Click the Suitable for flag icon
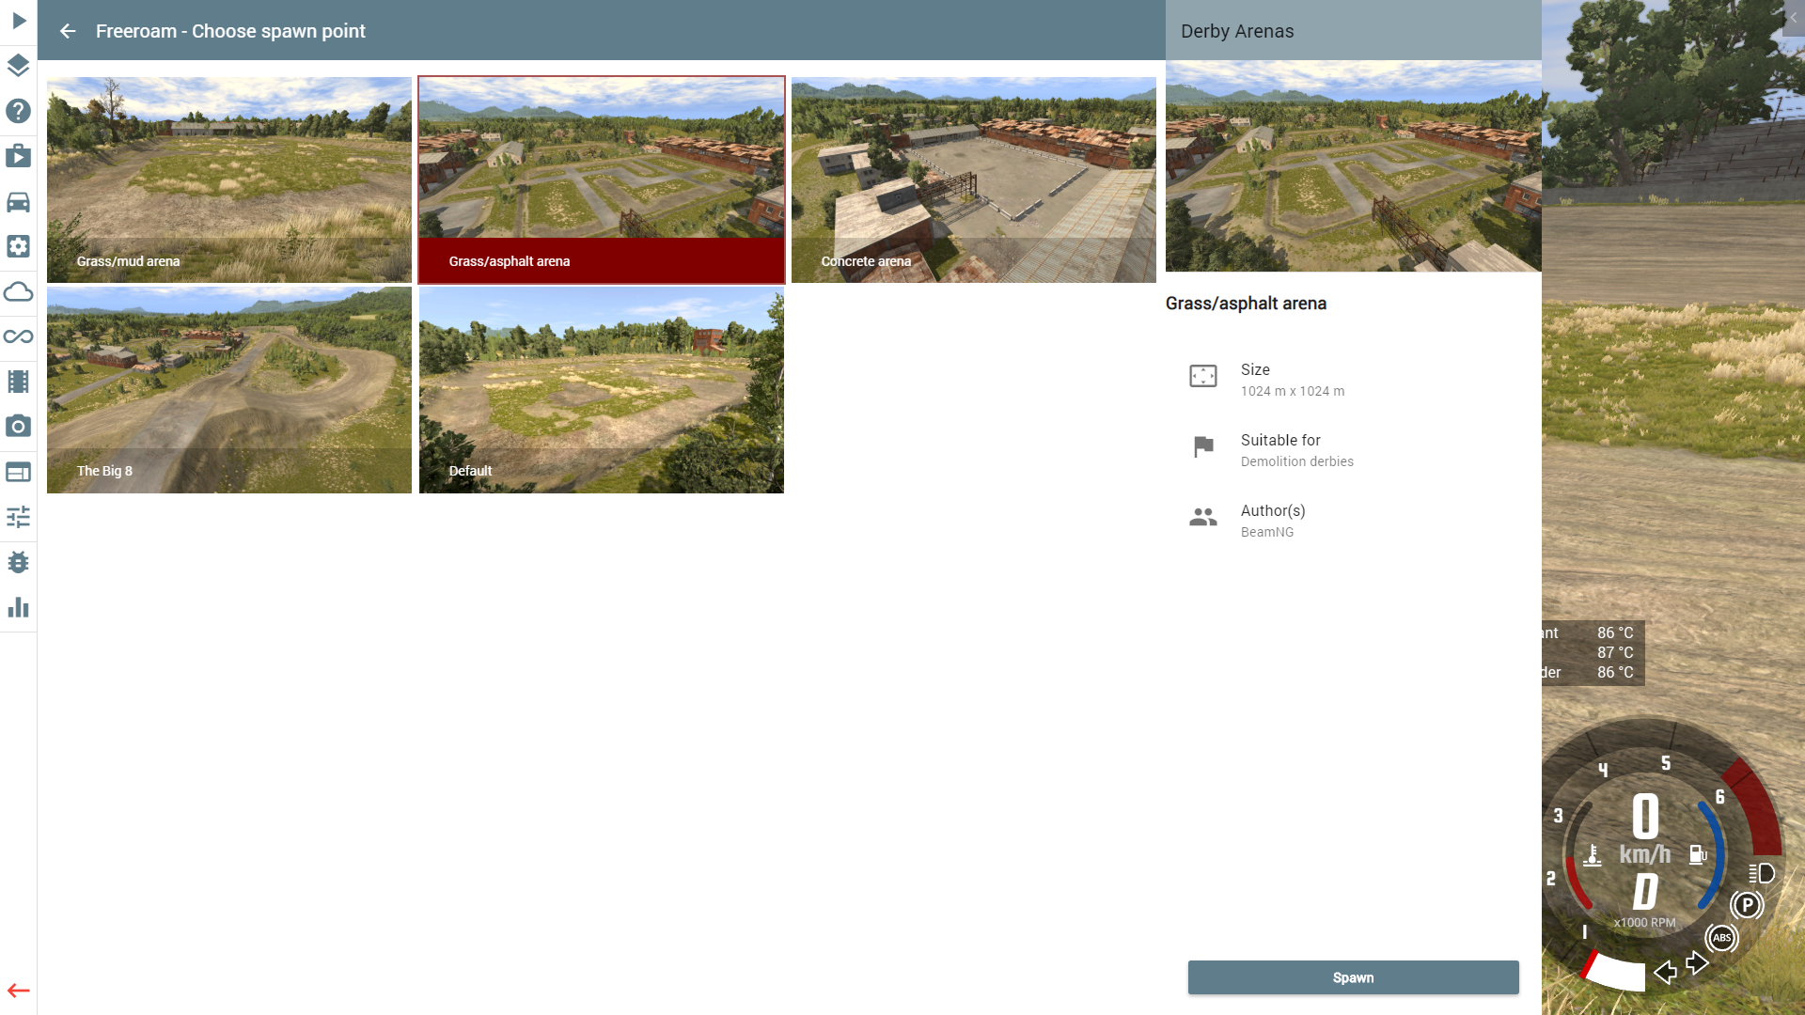The width and height of the screenshot is (1805, 1015). tap(1203, 447)
